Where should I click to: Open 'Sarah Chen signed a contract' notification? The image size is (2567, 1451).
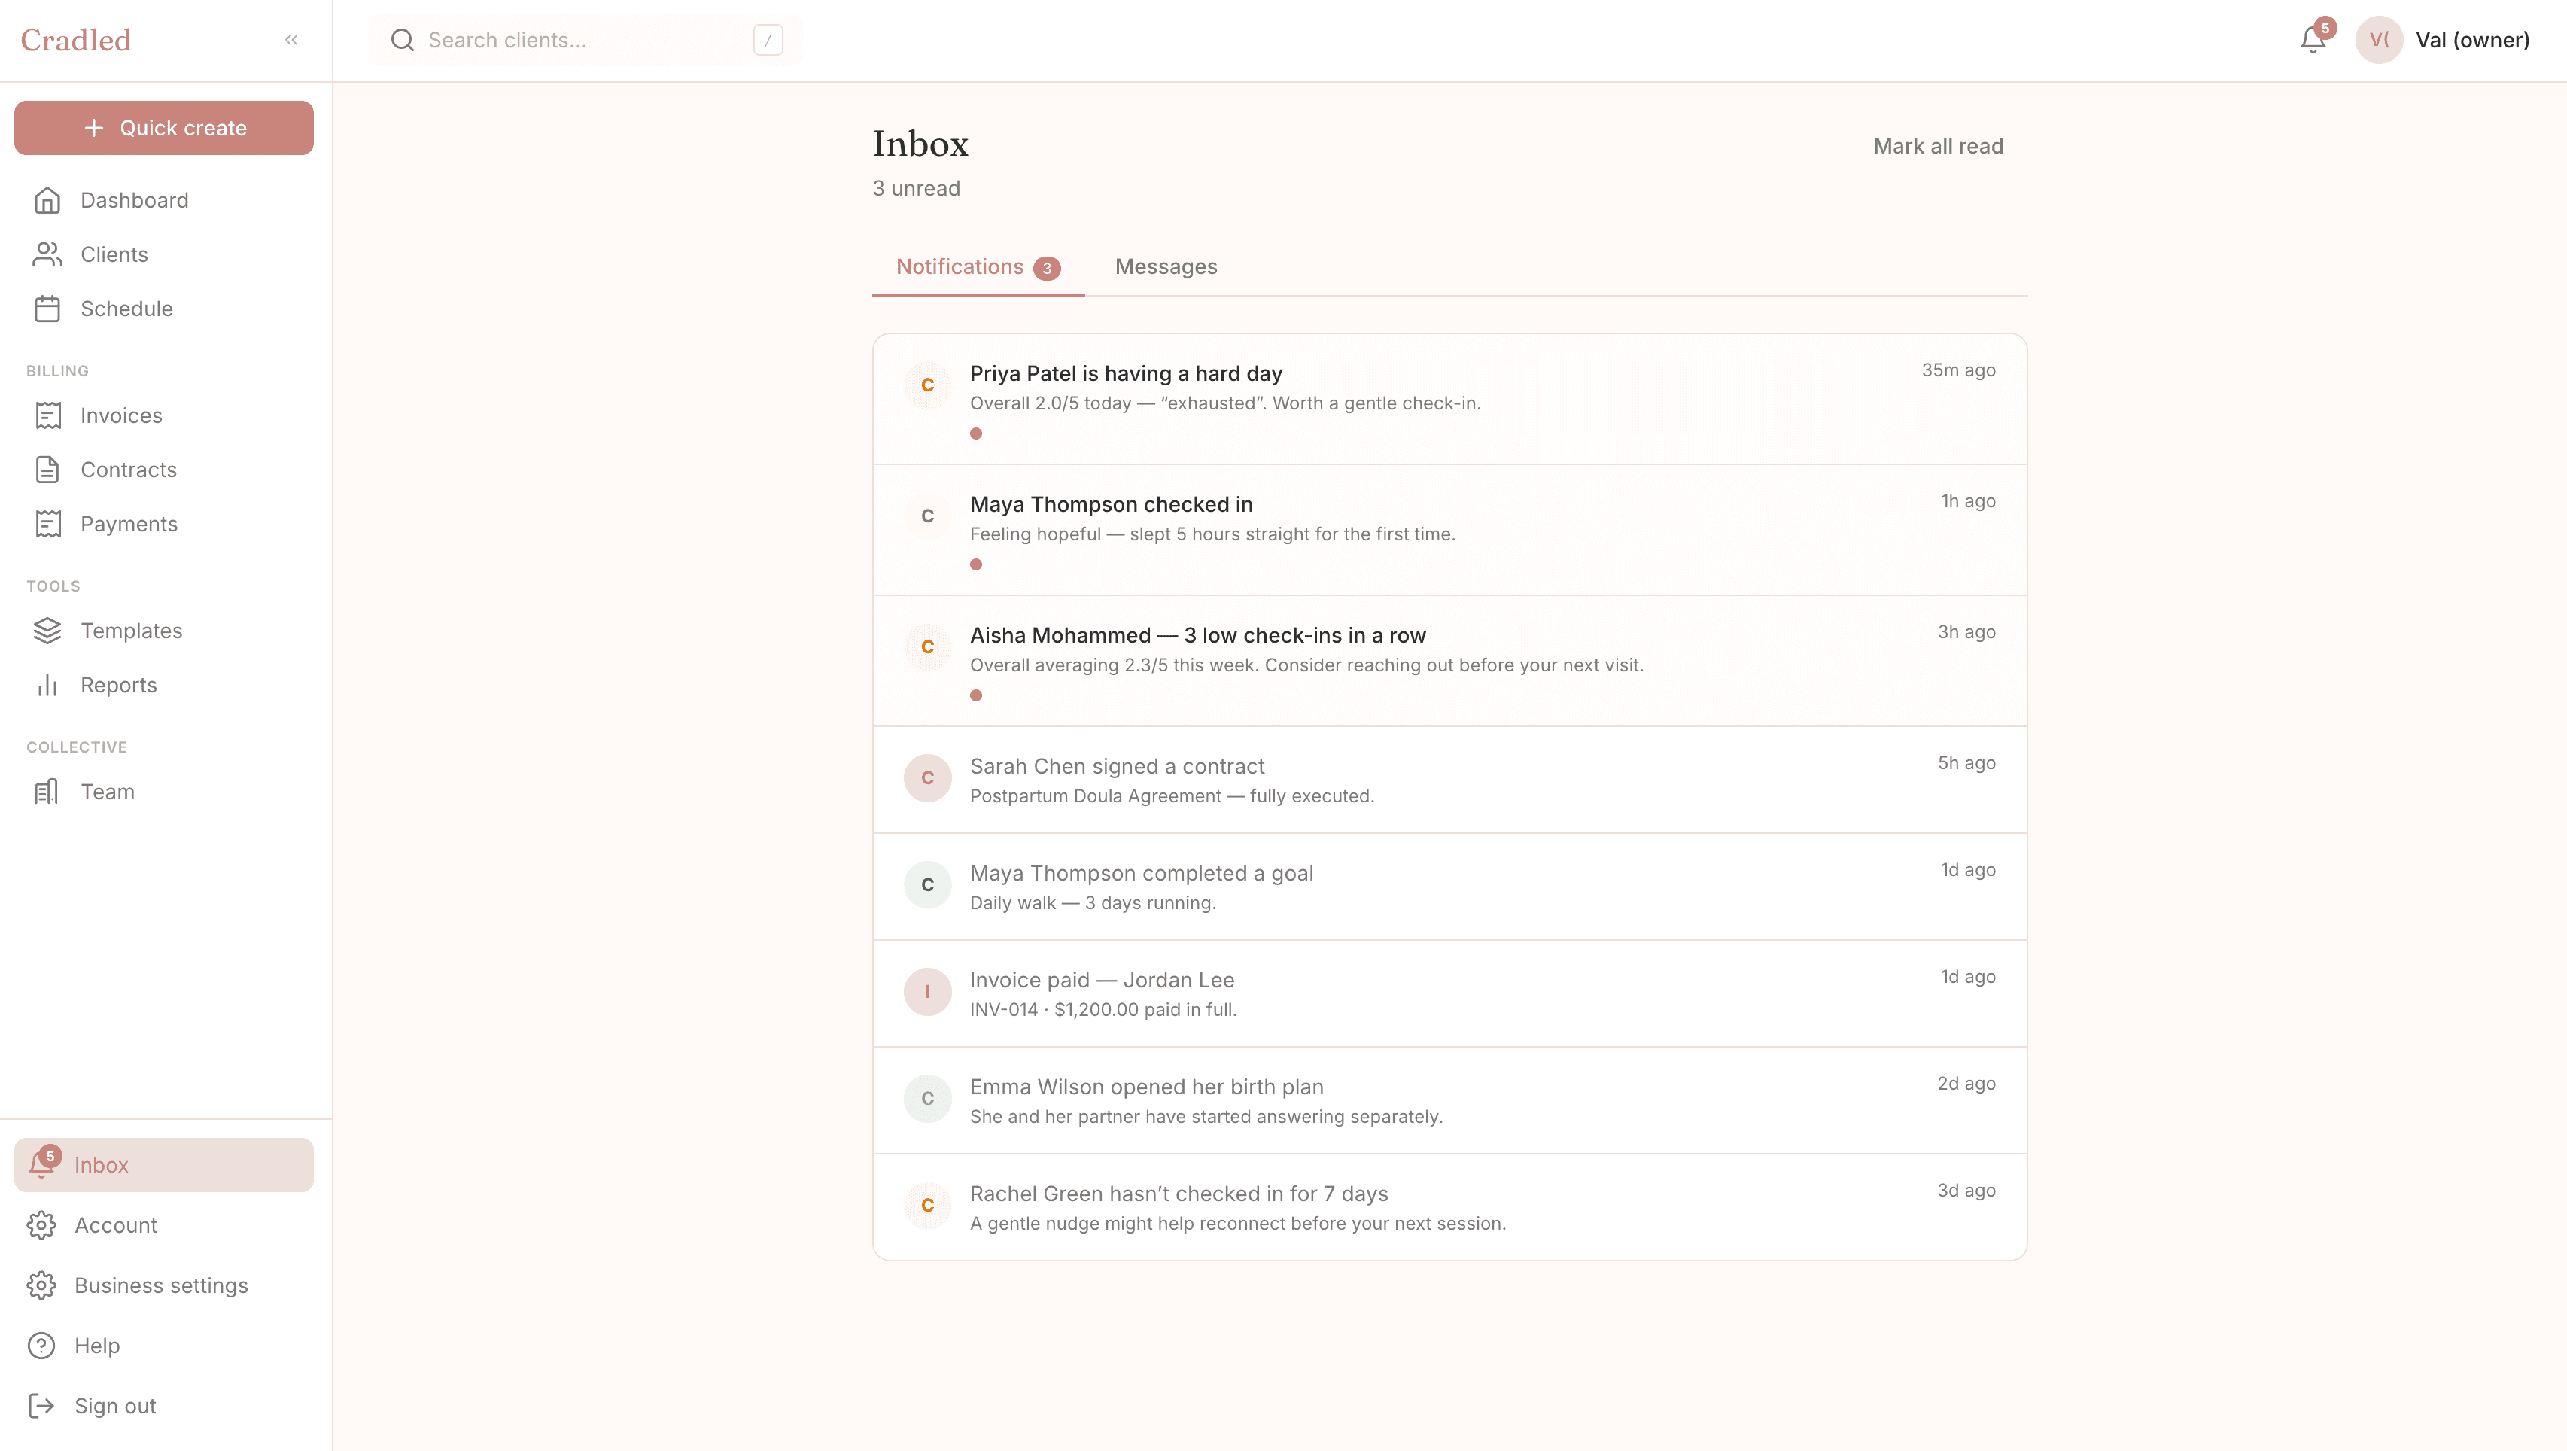click(x=1450, y=780)
